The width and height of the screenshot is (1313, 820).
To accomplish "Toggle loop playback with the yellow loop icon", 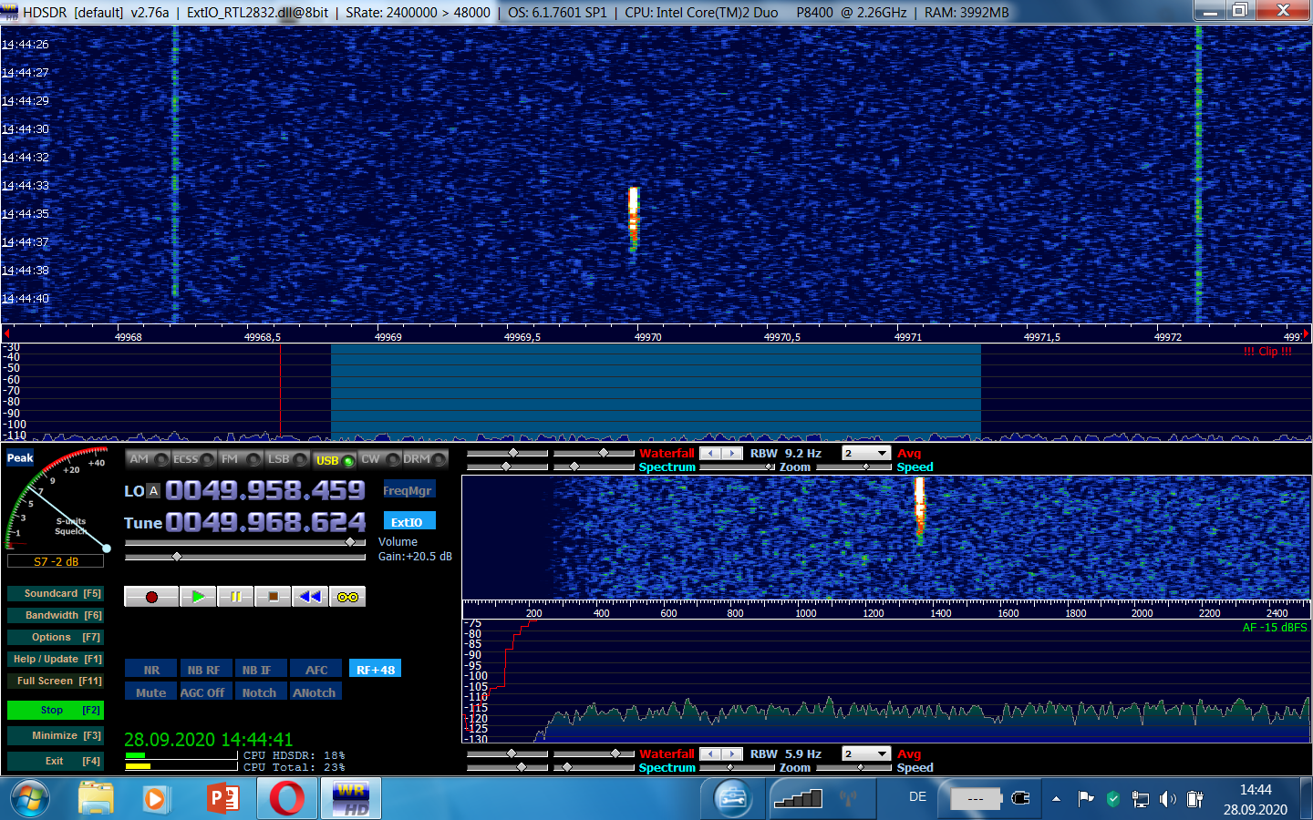I will coord(347,597).
